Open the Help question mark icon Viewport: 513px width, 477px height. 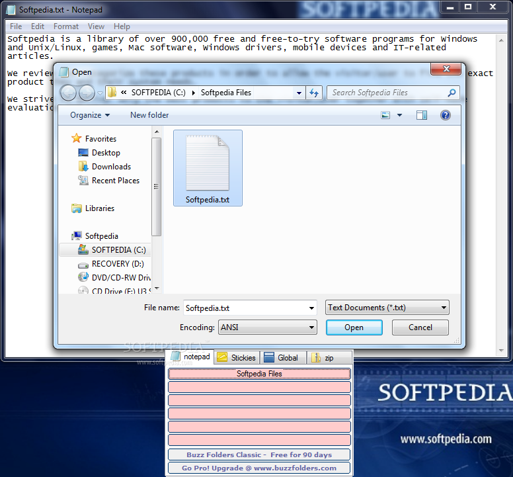point(446,115)
